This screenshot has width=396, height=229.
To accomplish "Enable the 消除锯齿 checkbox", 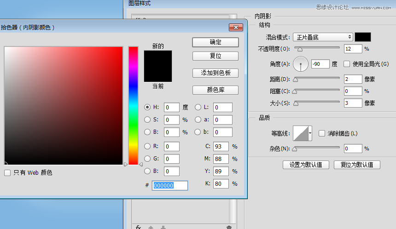I will (x=322, y=133).
